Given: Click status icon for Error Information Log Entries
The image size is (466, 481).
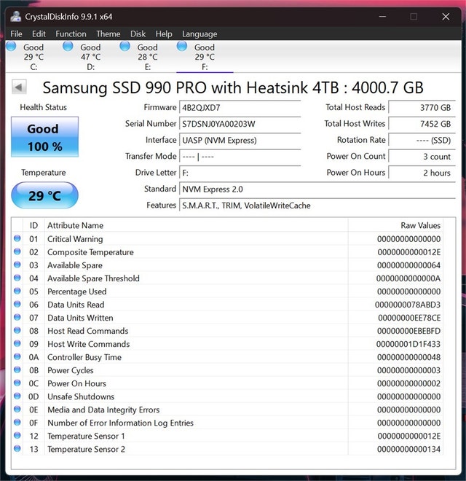Looking at the screenshot, I should click(17, 423).
